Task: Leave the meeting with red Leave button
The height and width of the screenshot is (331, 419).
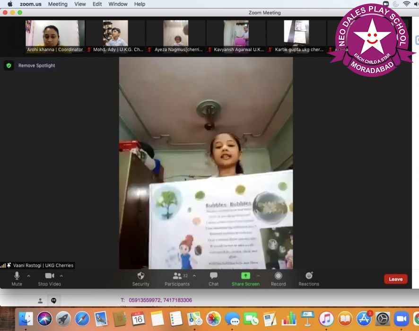Action: click(x=395, y=279)
